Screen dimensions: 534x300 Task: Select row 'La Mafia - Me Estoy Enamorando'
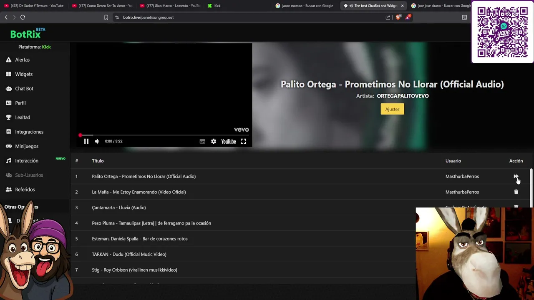[x=300, y=192]
